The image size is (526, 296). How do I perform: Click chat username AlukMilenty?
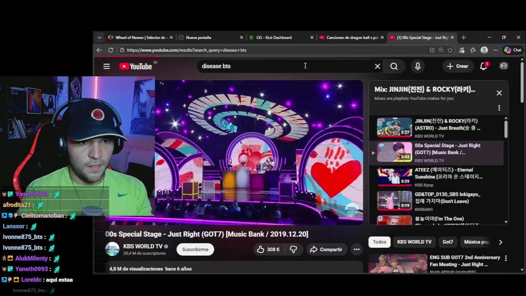click(31, 259)
